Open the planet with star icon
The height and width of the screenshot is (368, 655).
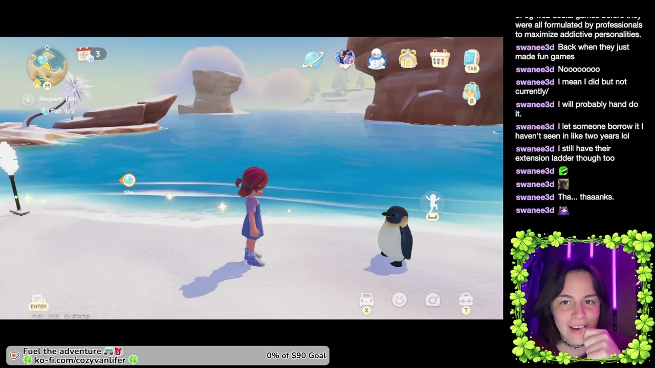tap(313, 59)
